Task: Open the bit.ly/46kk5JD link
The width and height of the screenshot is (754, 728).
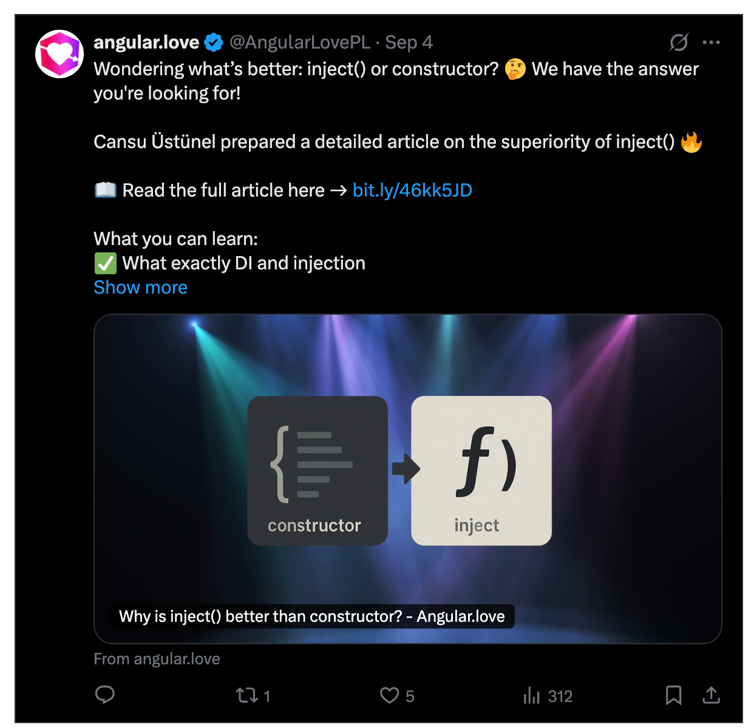Action: [412, 190]
